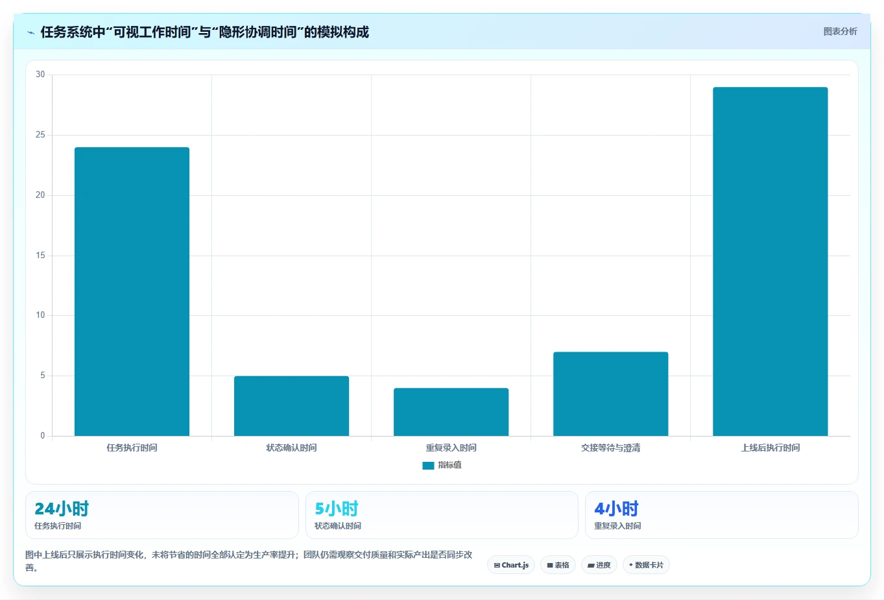884x600 pixels.
Task: Toggle the 指标值 legend color swatch
Action: [x=428, y=466]
